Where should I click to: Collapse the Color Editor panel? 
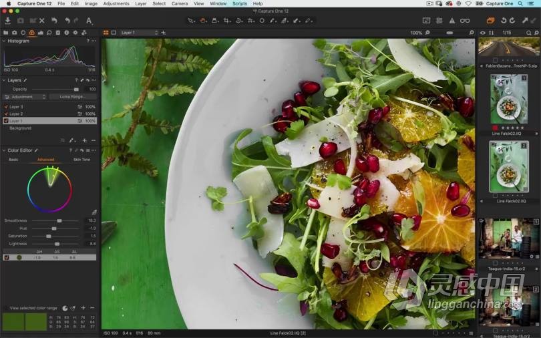pos(4,151)
